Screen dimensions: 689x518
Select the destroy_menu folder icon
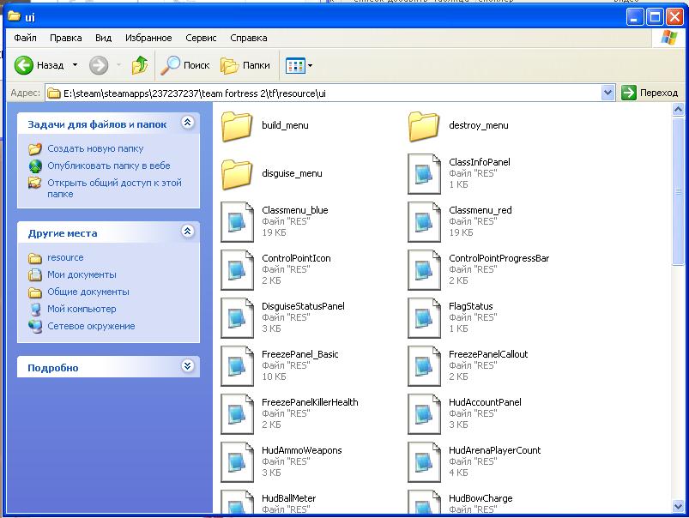click(424, 127)
